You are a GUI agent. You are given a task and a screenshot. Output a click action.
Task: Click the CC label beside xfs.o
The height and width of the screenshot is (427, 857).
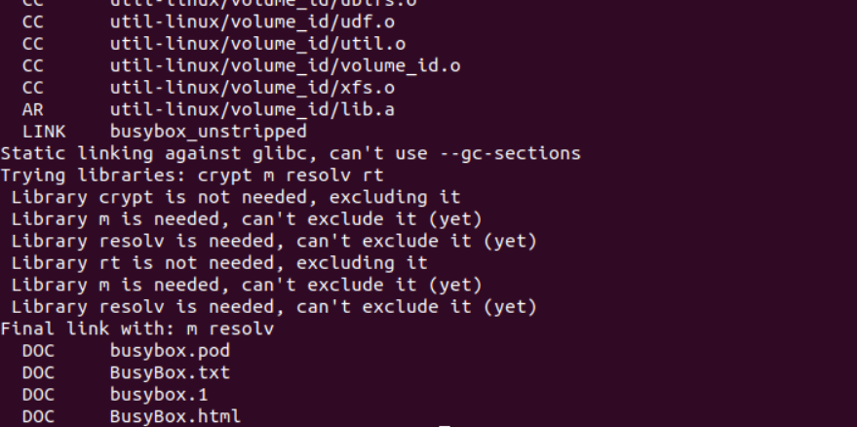click(x=32, y=88)
